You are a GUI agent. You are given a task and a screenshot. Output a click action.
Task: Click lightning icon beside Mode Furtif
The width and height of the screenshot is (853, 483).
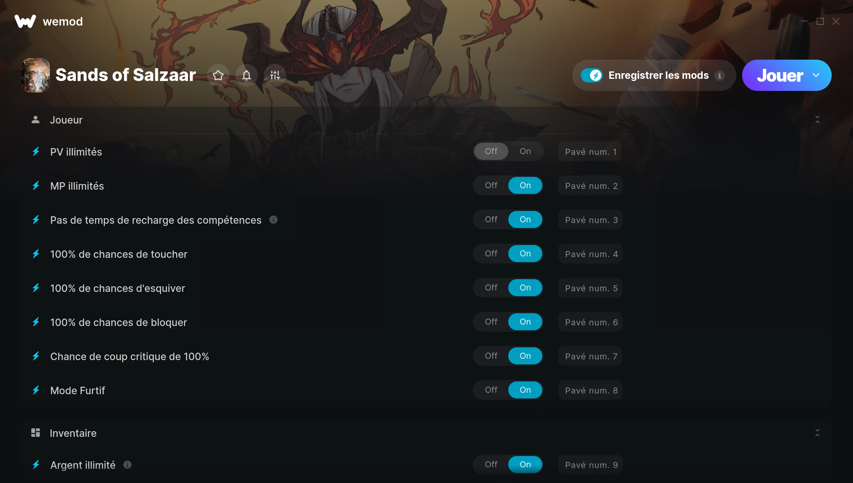tap(36, 390)
